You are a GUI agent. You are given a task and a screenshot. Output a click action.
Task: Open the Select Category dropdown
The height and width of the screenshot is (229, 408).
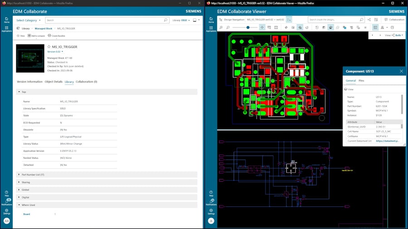coord(28,20)
